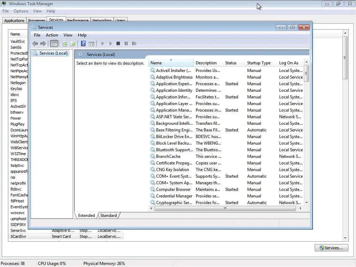Click horizontal scrollbar thumb in services list

(225, 208)
